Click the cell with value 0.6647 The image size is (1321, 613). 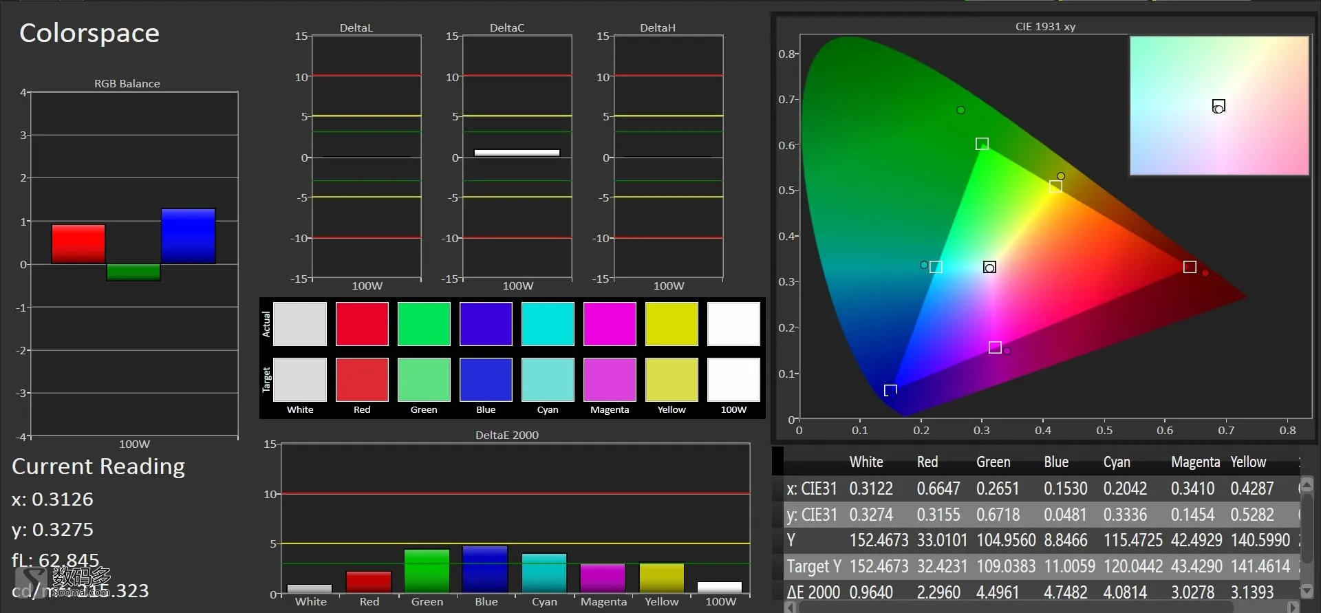[938, 488]
